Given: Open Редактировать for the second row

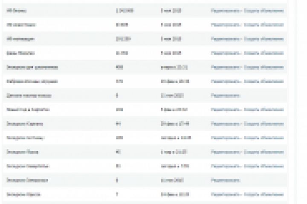Looking at the screenshot, I should tap(226, 25).
